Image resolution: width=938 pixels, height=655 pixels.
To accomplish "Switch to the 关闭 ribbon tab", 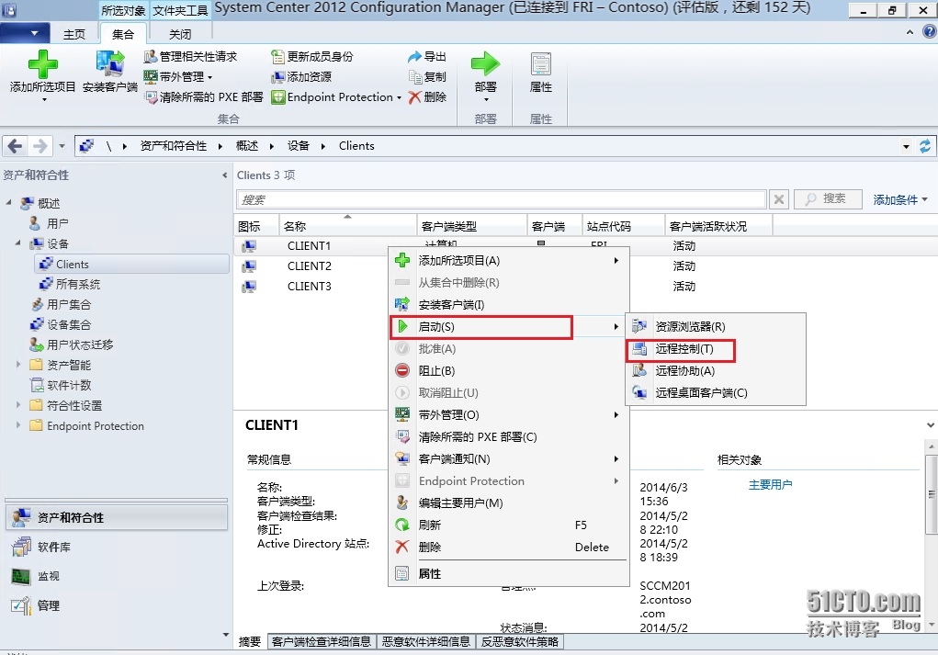I will 180,34.
